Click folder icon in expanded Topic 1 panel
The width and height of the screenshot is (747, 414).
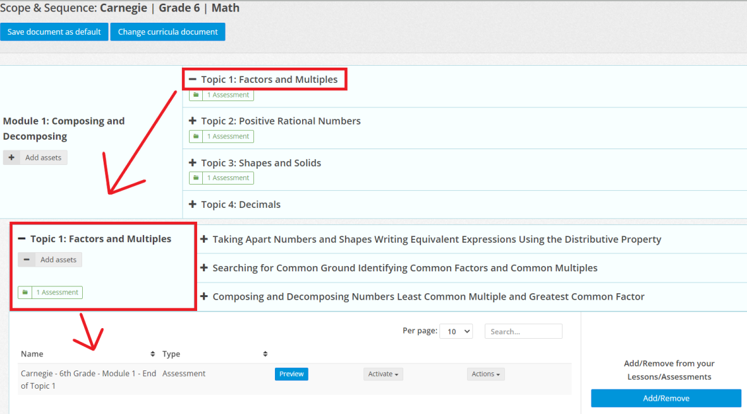click(x=25, y=293)
